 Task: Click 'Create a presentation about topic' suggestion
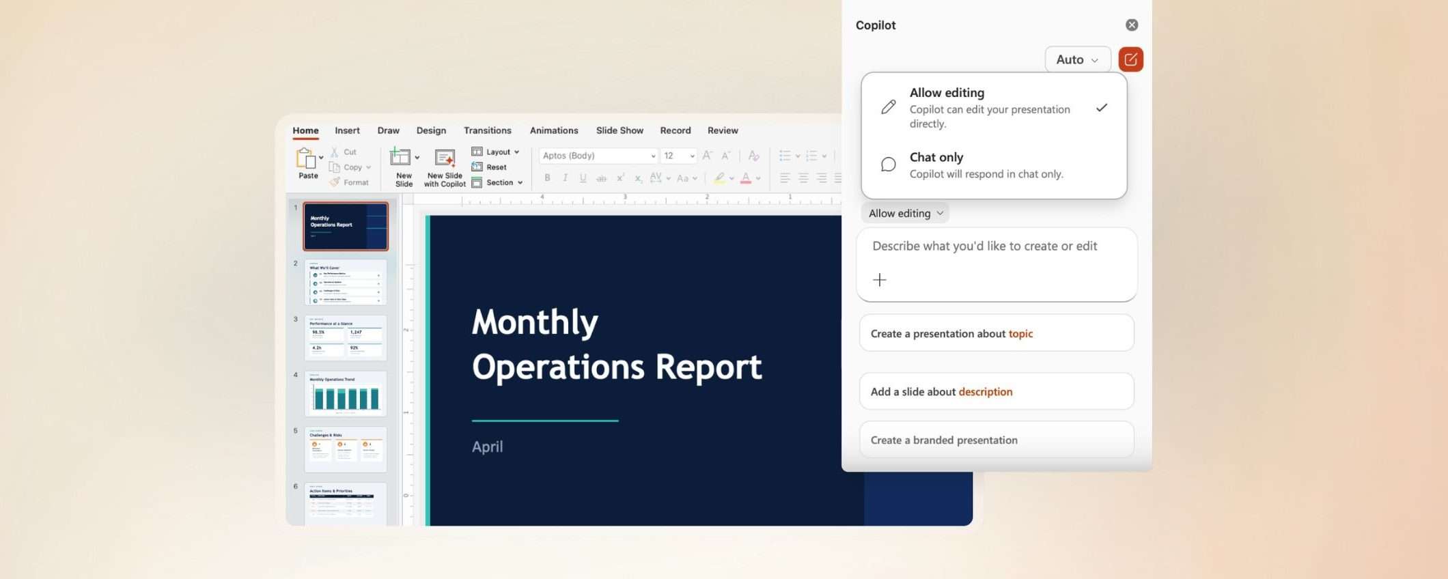click(x=996, y=333)
